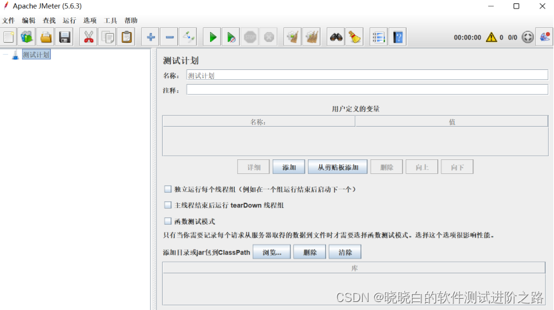Viewport: 554px width, 310px height.
Task: Click the yellow warning log icon
Action: tap(491, 37)
